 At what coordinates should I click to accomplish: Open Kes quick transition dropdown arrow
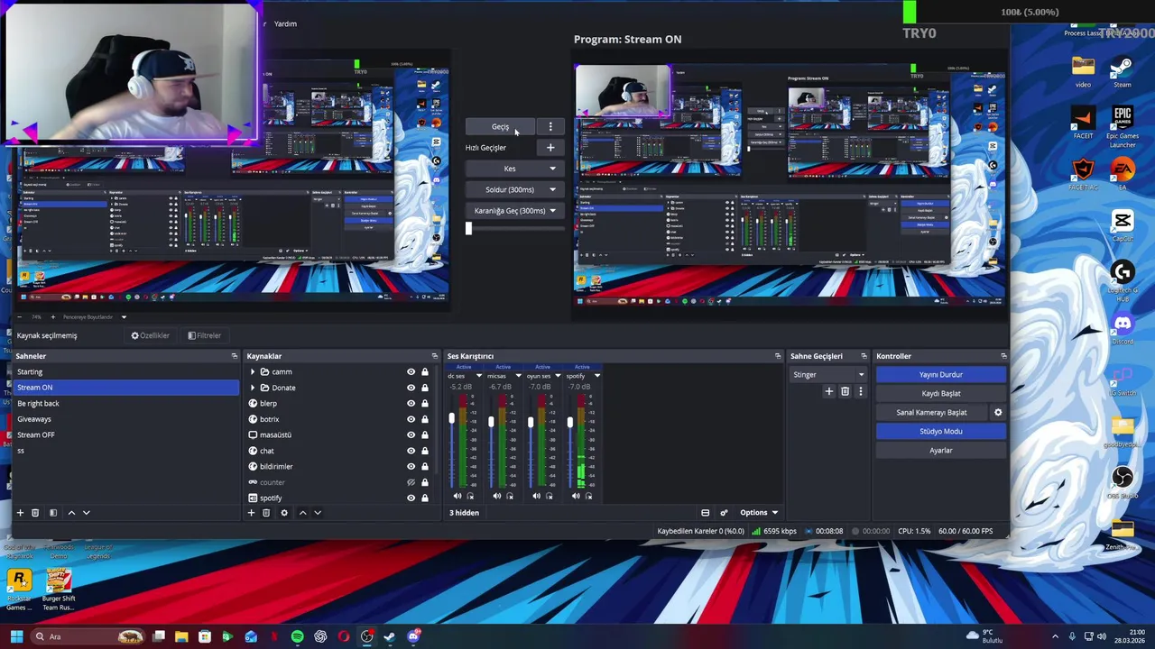(552, 169)
